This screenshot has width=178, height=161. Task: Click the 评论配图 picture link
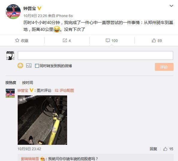pyautogui.click(x=64, y=91)
